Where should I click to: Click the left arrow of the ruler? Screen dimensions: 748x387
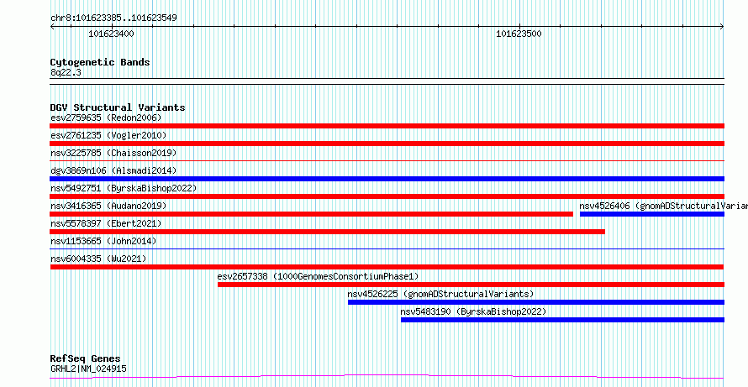(x=53, y=27)
